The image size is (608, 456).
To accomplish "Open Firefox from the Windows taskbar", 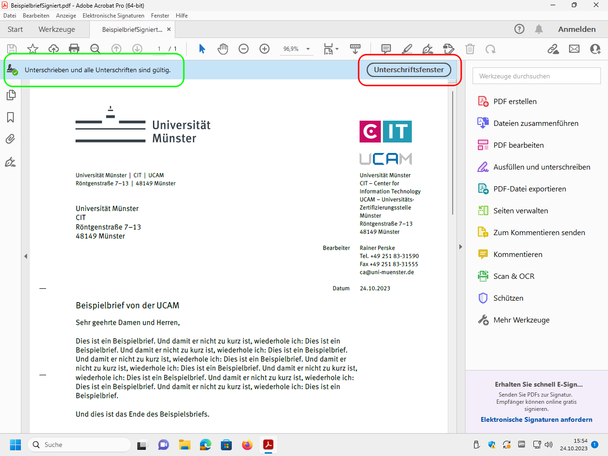I will tap(247, 445).
